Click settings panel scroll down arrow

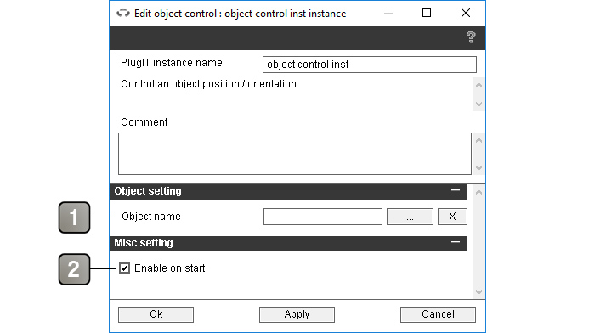479,291
